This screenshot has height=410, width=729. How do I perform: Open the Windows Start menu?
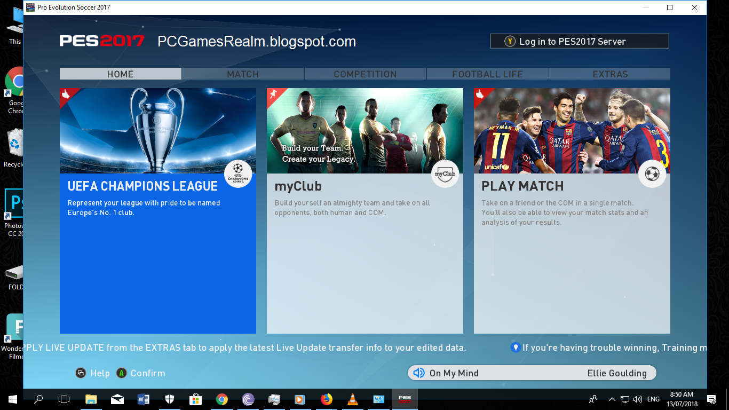click(x=12, y=399)
